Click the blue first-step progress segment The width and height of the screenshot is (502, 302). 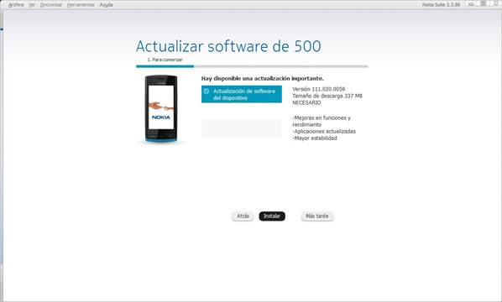coord(165,66)
